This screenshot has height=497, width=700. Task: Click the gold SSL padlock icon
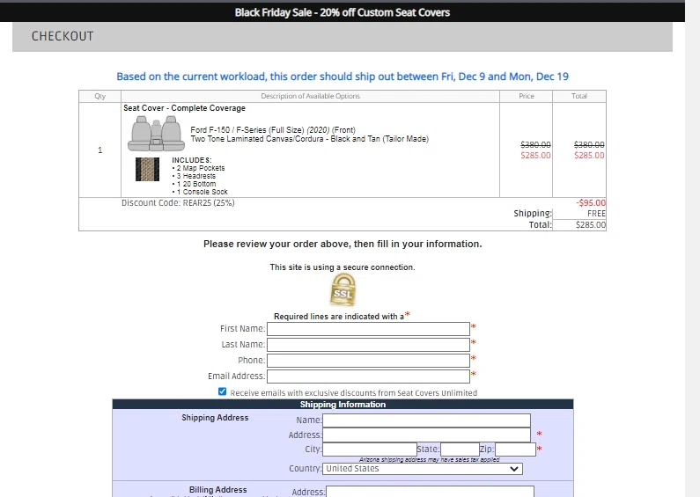tap(343, 290)
